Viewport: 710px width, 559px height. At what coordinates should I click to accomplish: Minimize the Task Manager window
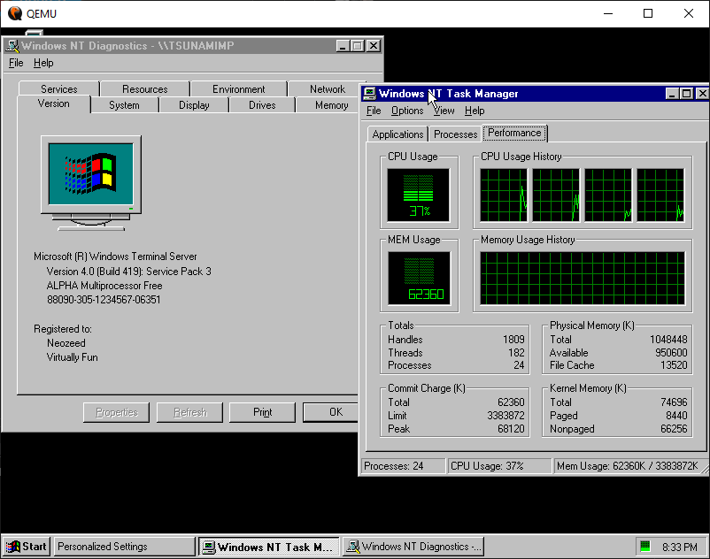[672, 94]
